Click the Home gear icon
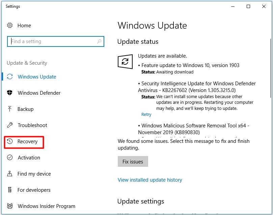The width and height of the screenshot is (273, 215). click(10, 25)
